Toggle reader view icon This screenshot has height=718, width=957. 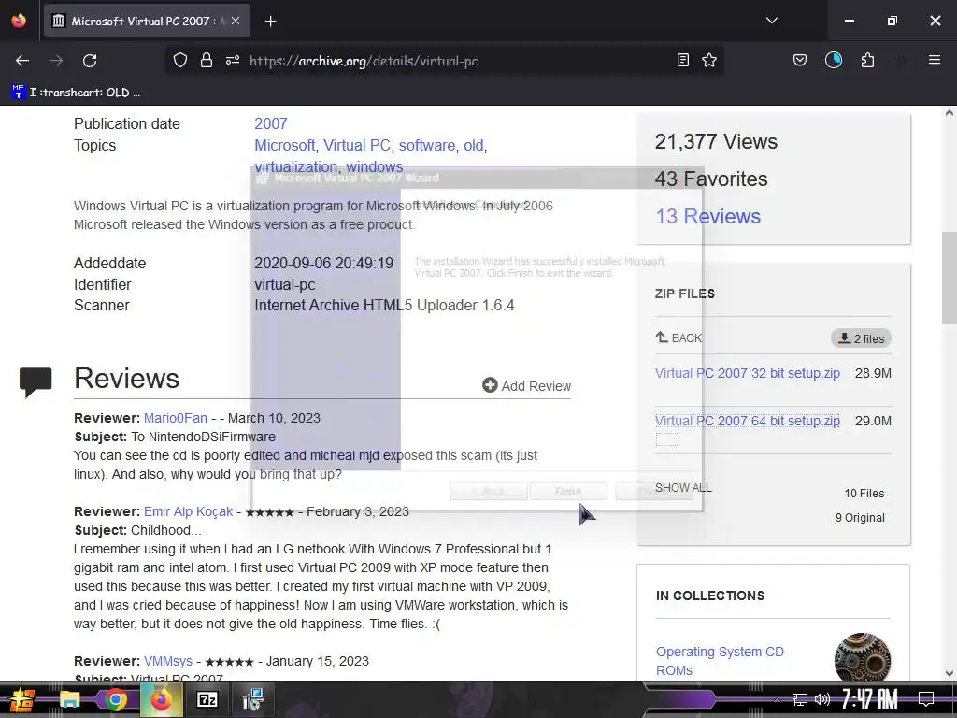tap(683, 60)
